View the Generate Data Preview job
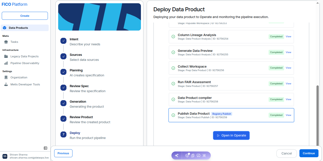The image size is (323, 161). click(288, 52)
